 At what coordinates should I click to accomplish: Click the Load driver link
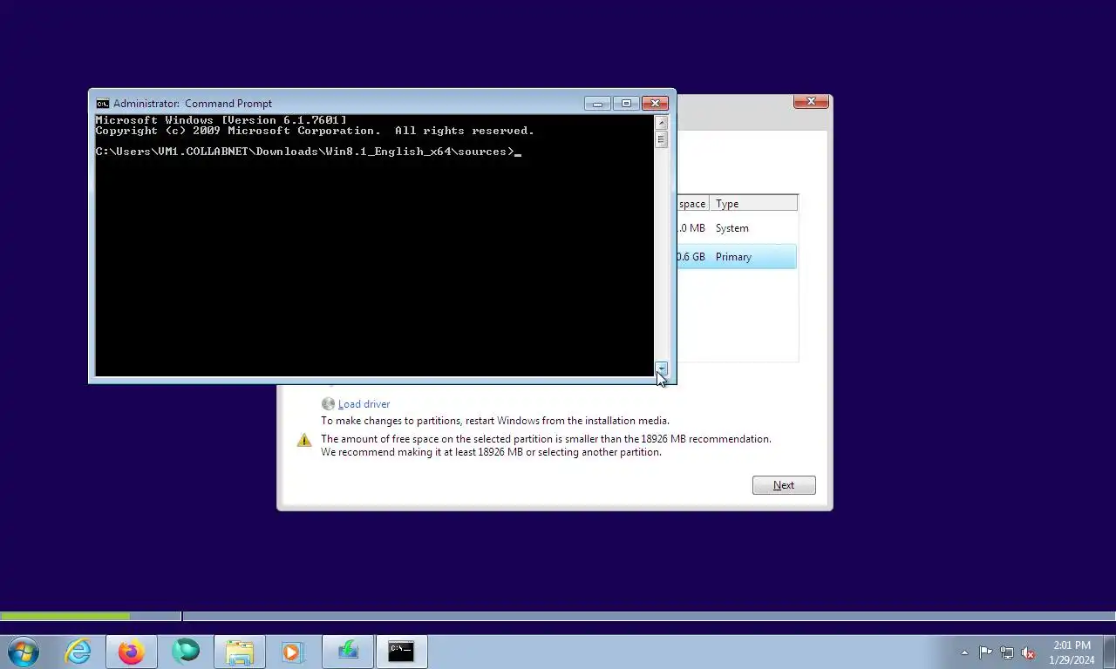(x=364, y=404)
